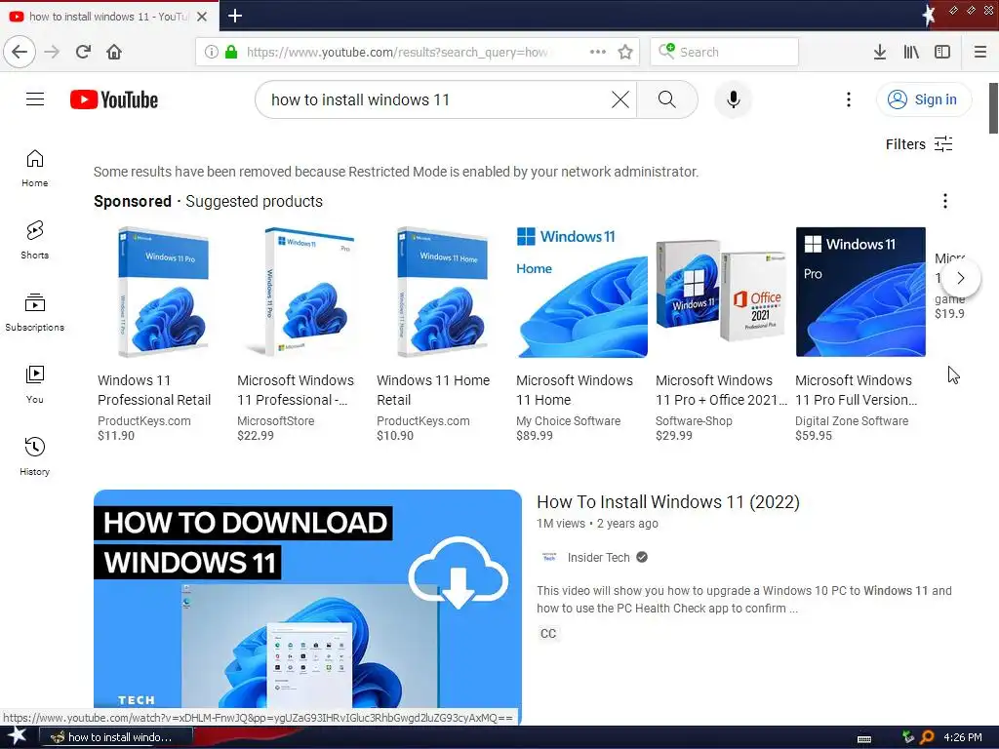999x749 pixels.
Task: Click the 'Windows 11 Professional Retail' title
Action: click(x=154, y=390)
